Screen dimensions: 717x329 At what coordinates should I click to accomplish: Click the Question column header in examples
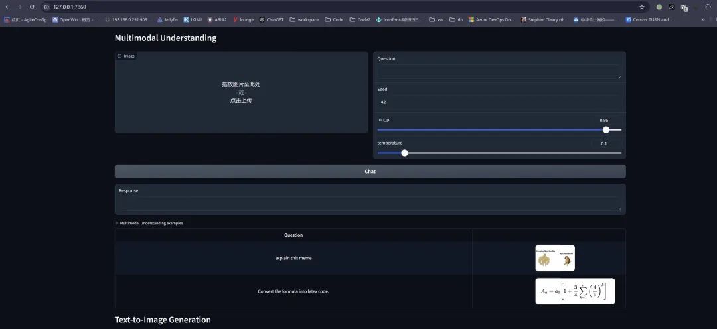293,235
